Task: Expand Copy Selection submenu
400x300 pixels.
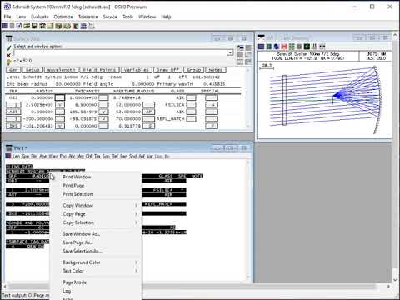Action: 95,222
